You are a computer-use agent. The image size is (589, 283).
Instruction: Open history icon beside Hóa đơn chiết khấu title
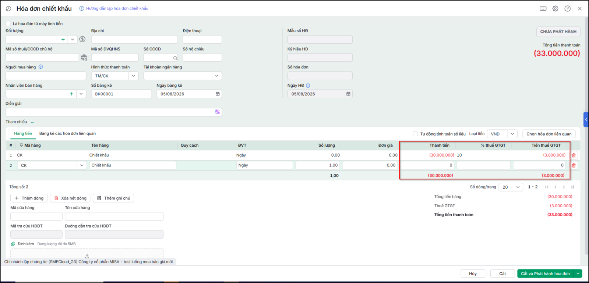click(x=8, y=8)
